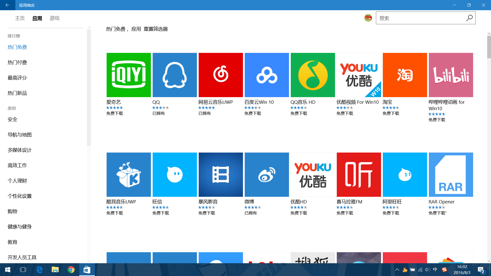Open the 网易云音乐UWP app icon
This screenshot has height=276, width=491.
coord(221,75)
